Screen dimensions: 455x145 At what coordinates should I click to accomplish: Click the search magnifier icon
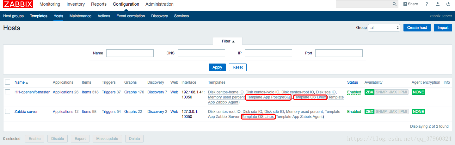(394, 4)
